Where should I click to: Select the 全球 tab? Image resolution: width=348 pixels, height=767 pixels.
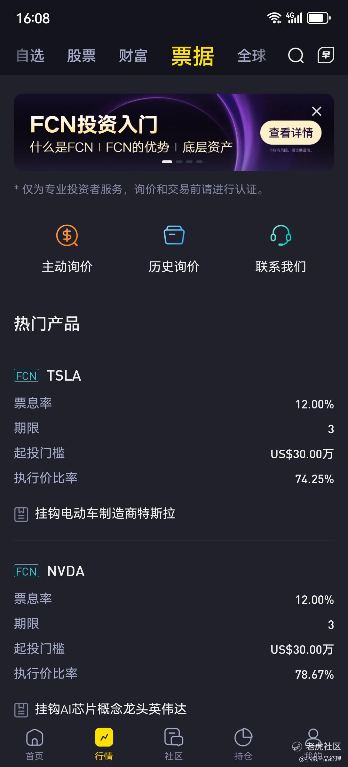point(251,56)
